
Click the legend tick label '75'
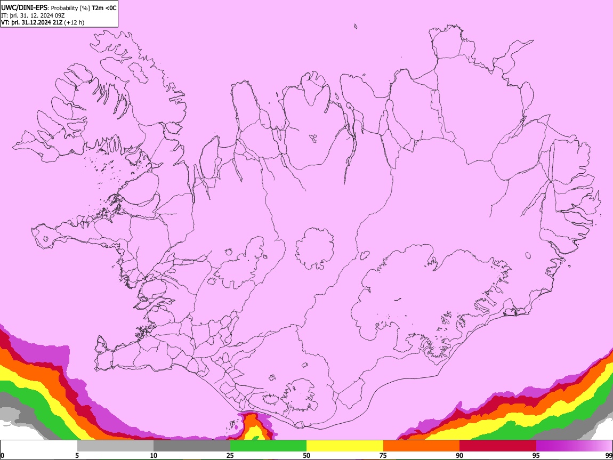coord(383,455)
